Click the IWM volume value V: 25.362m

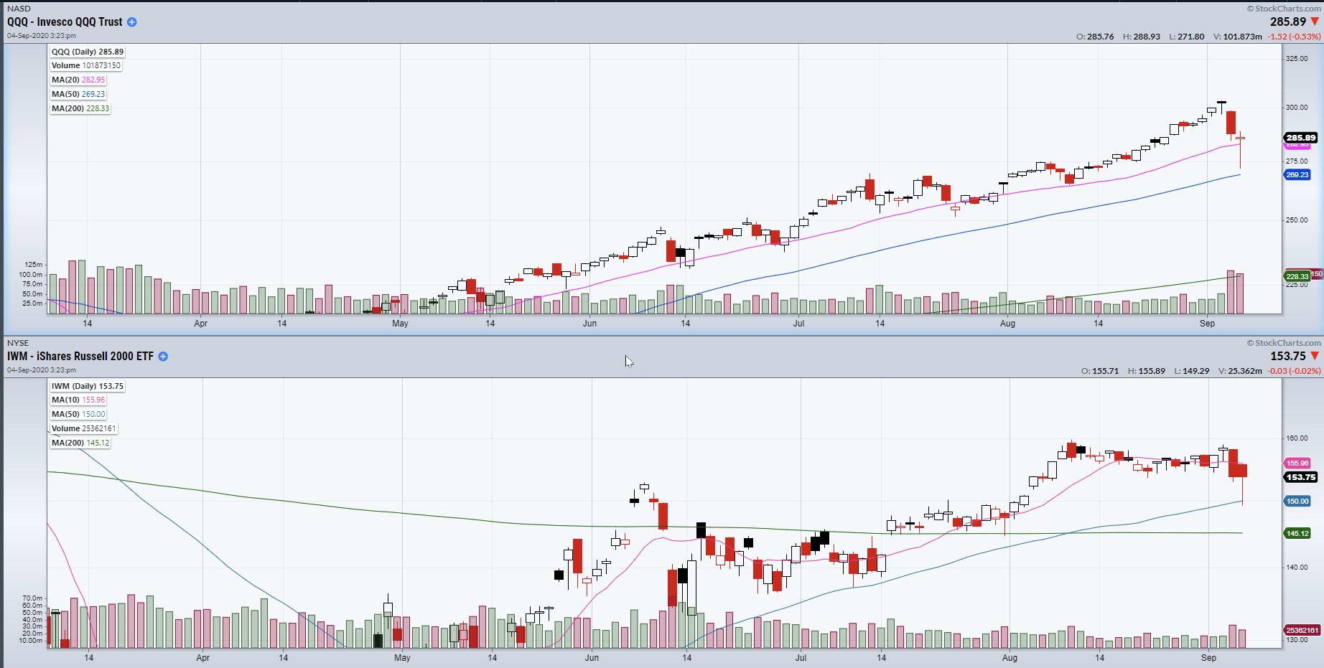click(1240, 371)
